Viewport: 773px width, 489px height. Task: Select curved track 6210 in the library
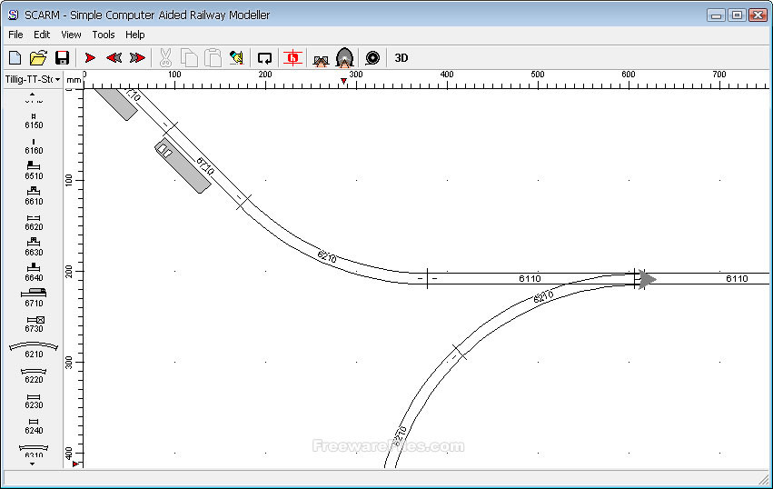click(34, 348)
